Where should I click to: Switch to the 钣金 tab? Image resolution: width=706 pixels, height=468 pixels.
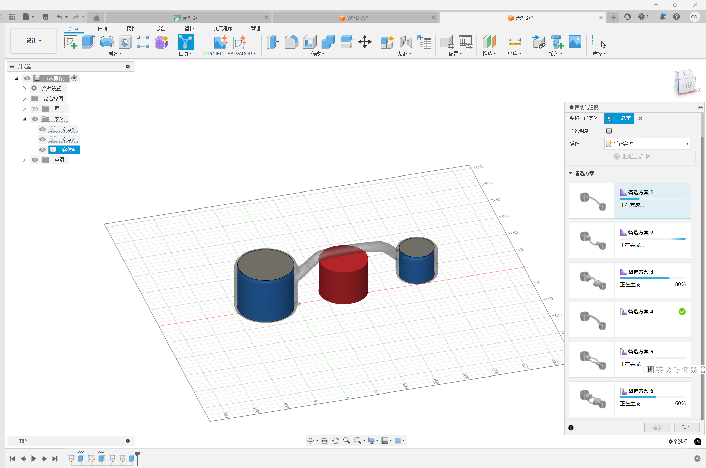160,28
